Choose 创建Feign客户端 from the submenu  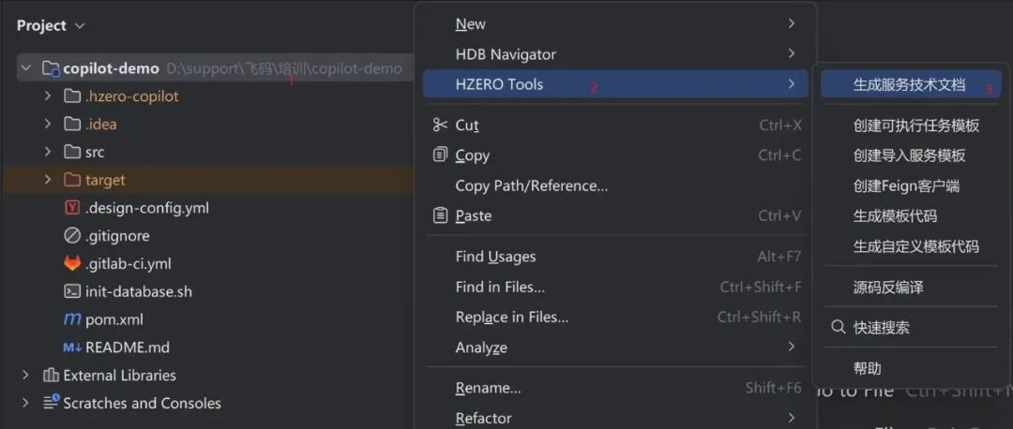tap(905, 185)
